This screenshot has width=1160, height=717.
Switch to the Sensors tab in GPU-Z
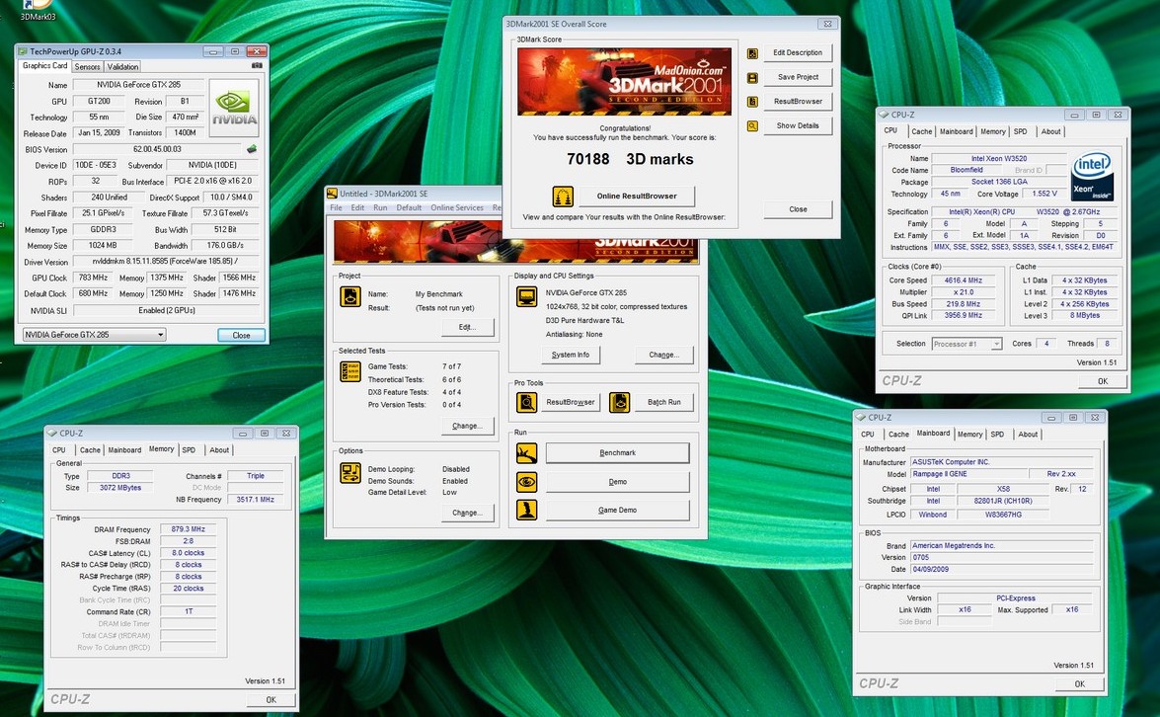tap(87, 66)
